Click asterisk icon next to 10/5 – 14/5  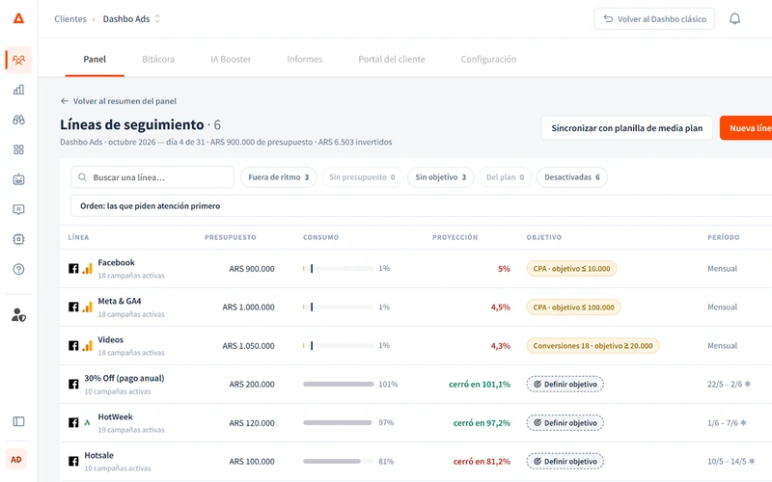(x=752, y=462)
